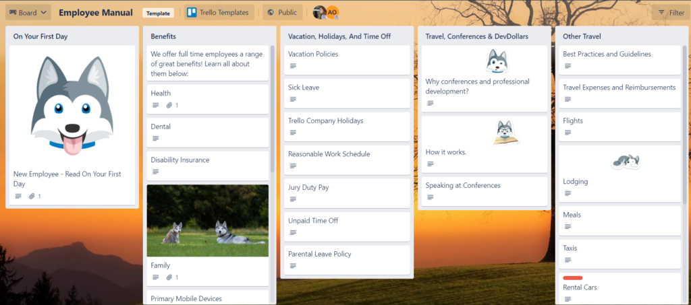Click the Filter button
This screenshot has width=691, height=305.
click(x=671, y=12)
